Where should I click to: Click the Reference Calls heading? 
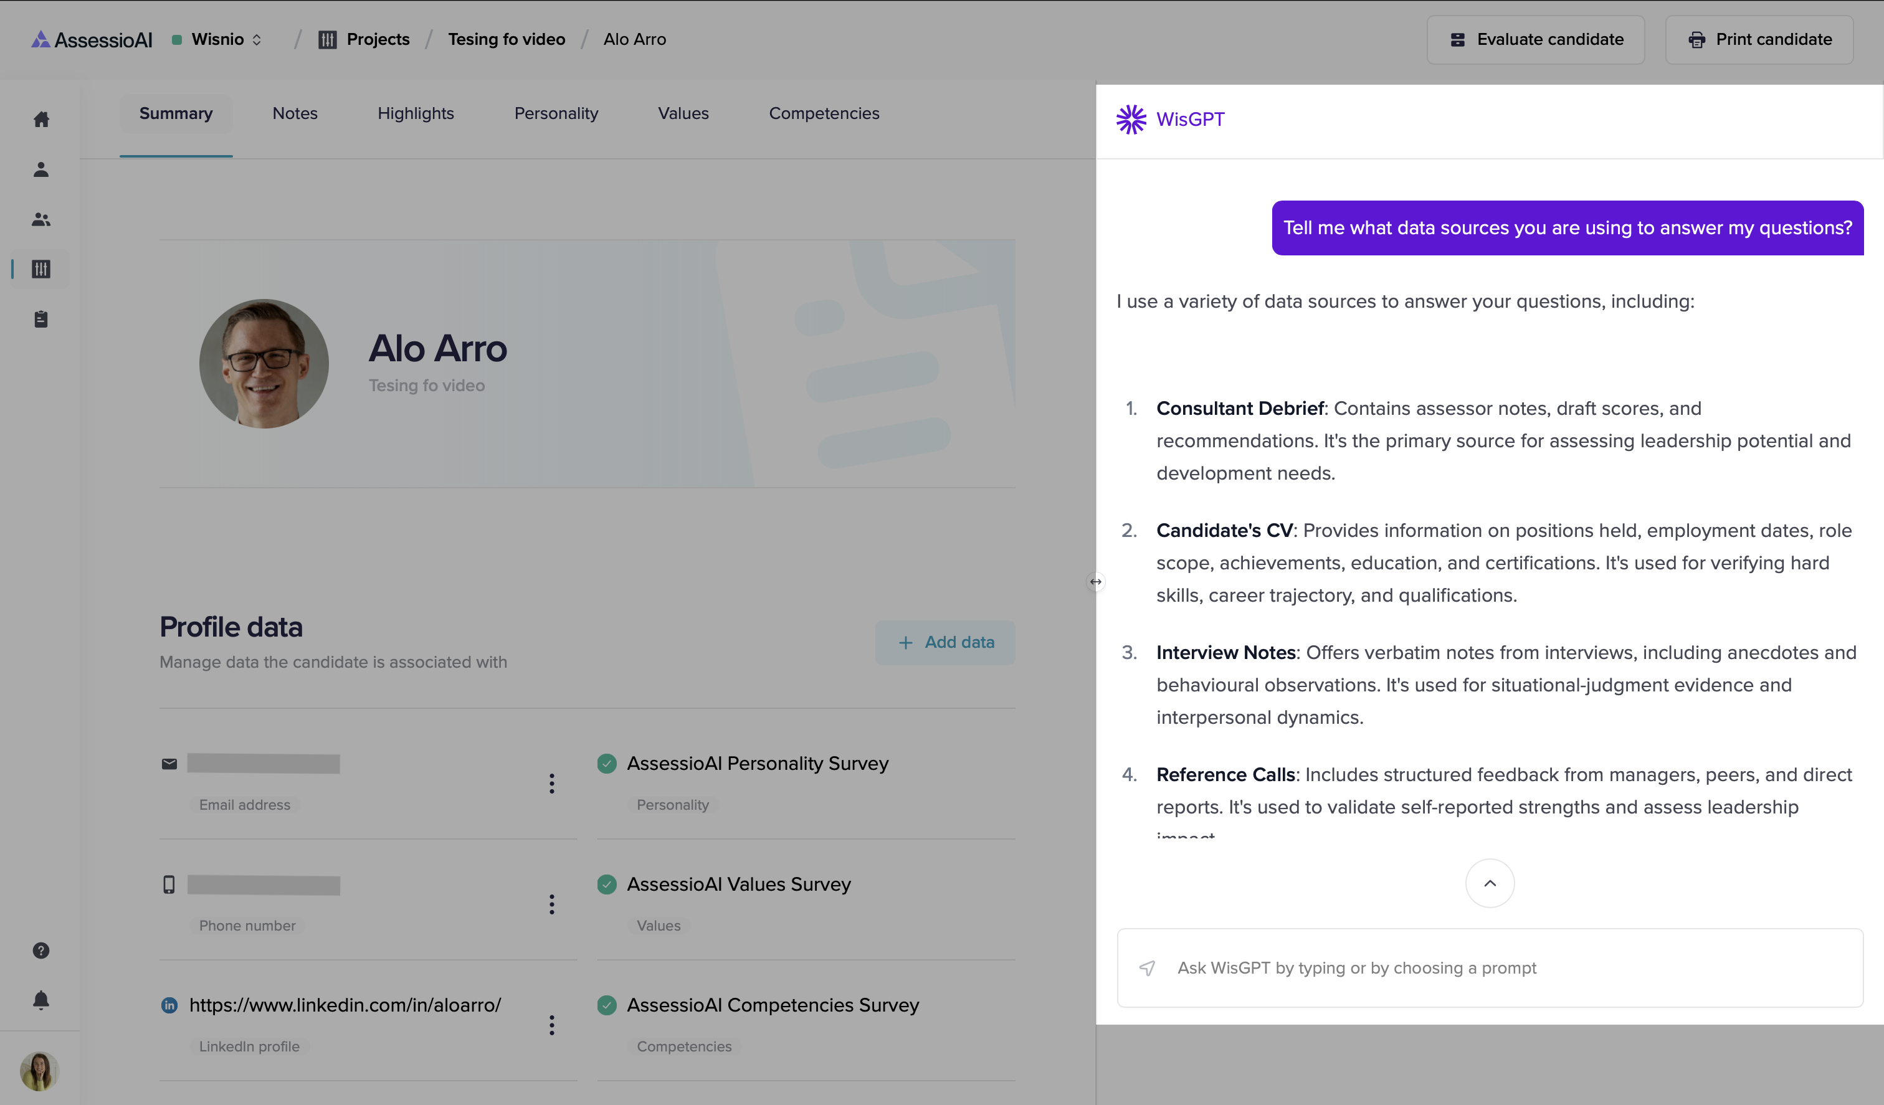pyautogui.click(x=1226, y=774)
